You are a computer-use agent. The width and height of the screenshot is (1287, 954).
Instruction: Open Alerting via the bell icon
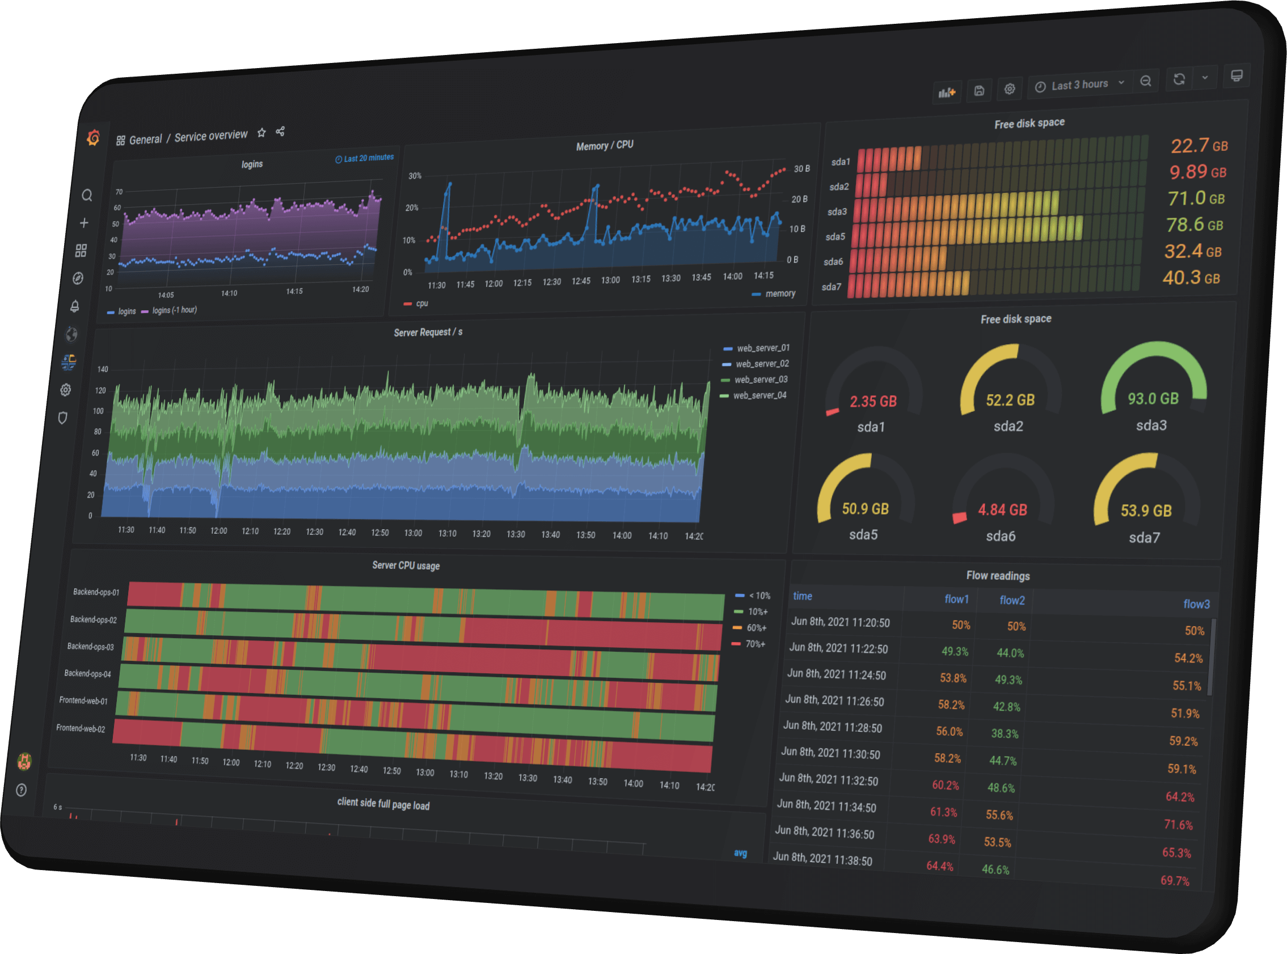point(75,306)
